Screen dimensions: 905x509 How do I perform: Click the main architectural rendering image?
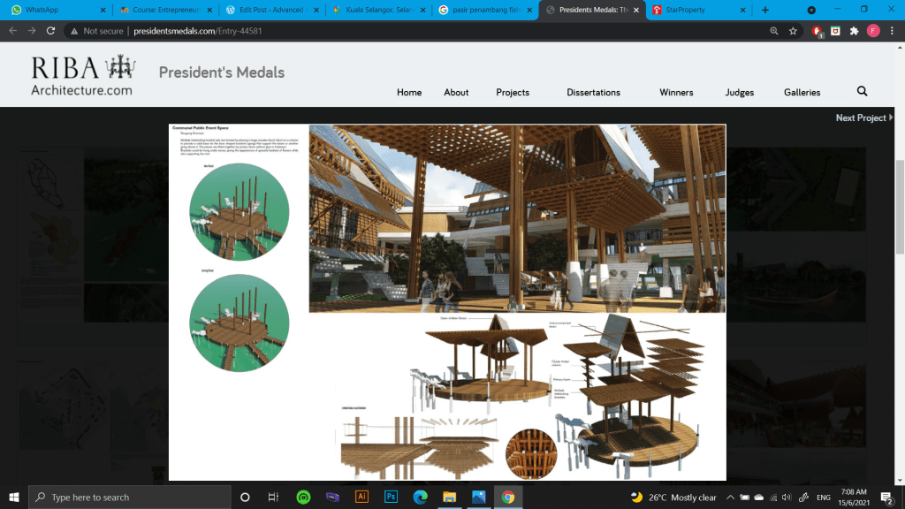click(516, 218)
